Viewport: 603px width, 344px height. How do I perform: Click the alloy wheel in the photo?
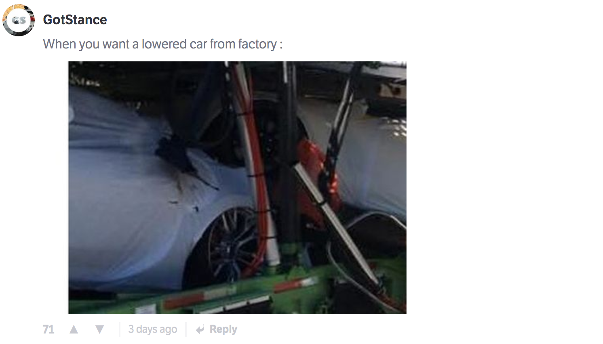tap(232, 244)
